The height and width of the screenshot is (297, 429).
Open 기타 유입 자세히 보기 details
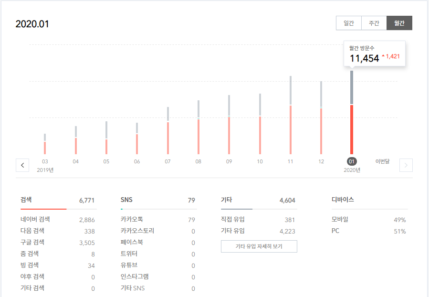click(259, 246)
